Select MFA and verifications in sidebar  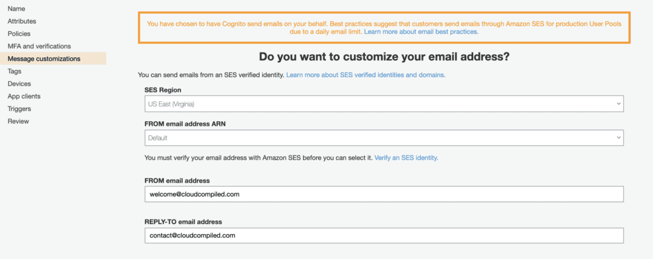(x=39, y=46)
